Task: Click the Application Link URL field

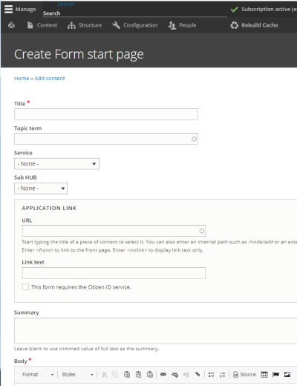Action: [114, 231]
